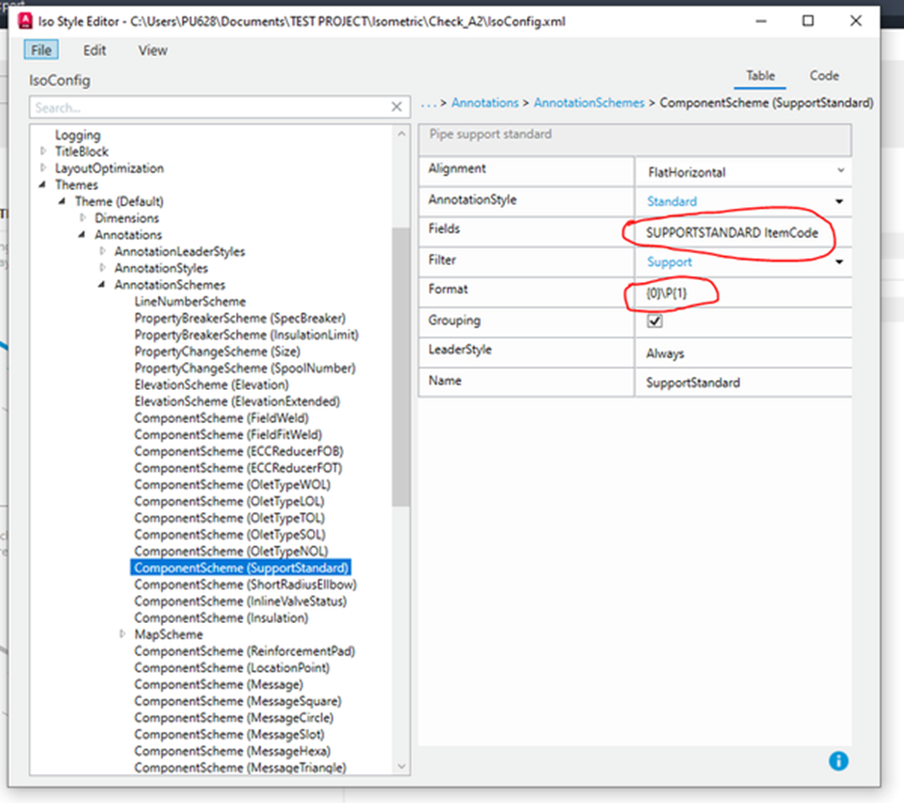Select ComponentScheme (OletTypeWOL)

click(x=231, y=484)
